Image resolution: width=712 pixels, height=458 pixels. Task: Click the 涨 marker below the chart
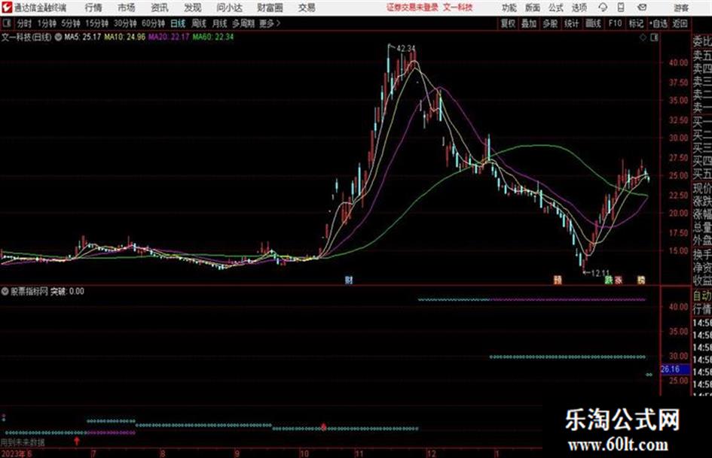pos(619,280)
